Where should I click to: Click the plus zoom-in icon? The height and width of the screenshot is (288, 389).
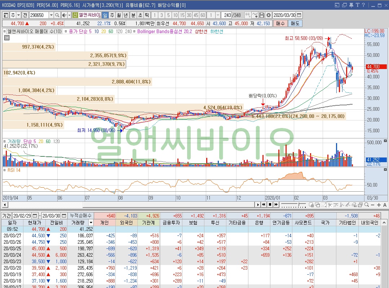[379, 205]
